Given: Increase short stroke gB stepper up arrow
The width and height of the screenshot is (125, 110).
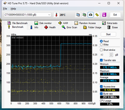Looking at the screenshot, I should click(x=111, y=54).
